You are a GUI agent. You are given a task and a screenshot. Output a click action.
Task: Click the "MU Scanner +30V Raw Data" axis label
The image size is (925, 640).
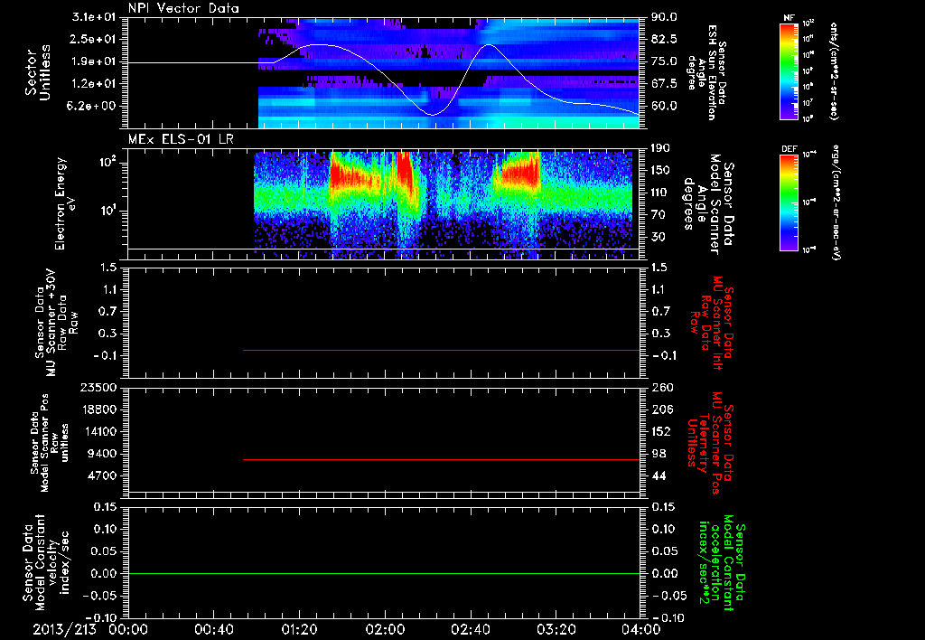click(56, 323)
